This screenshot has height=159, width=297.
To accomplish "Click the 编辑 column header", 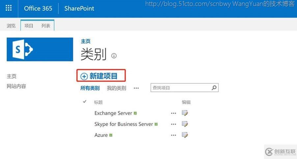I will [x=186, y=102].
